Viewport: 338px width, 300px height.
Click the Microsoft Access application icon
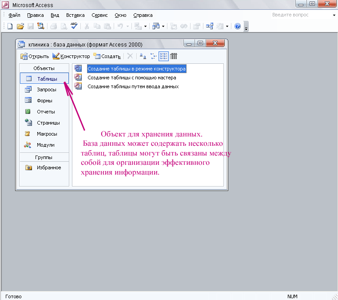6,4
